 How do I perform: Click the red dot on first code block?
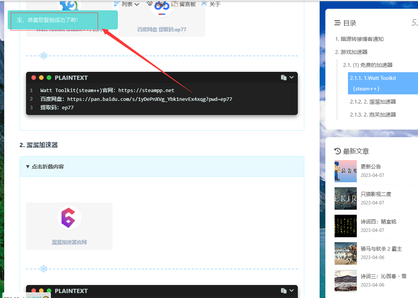[34, 78]
